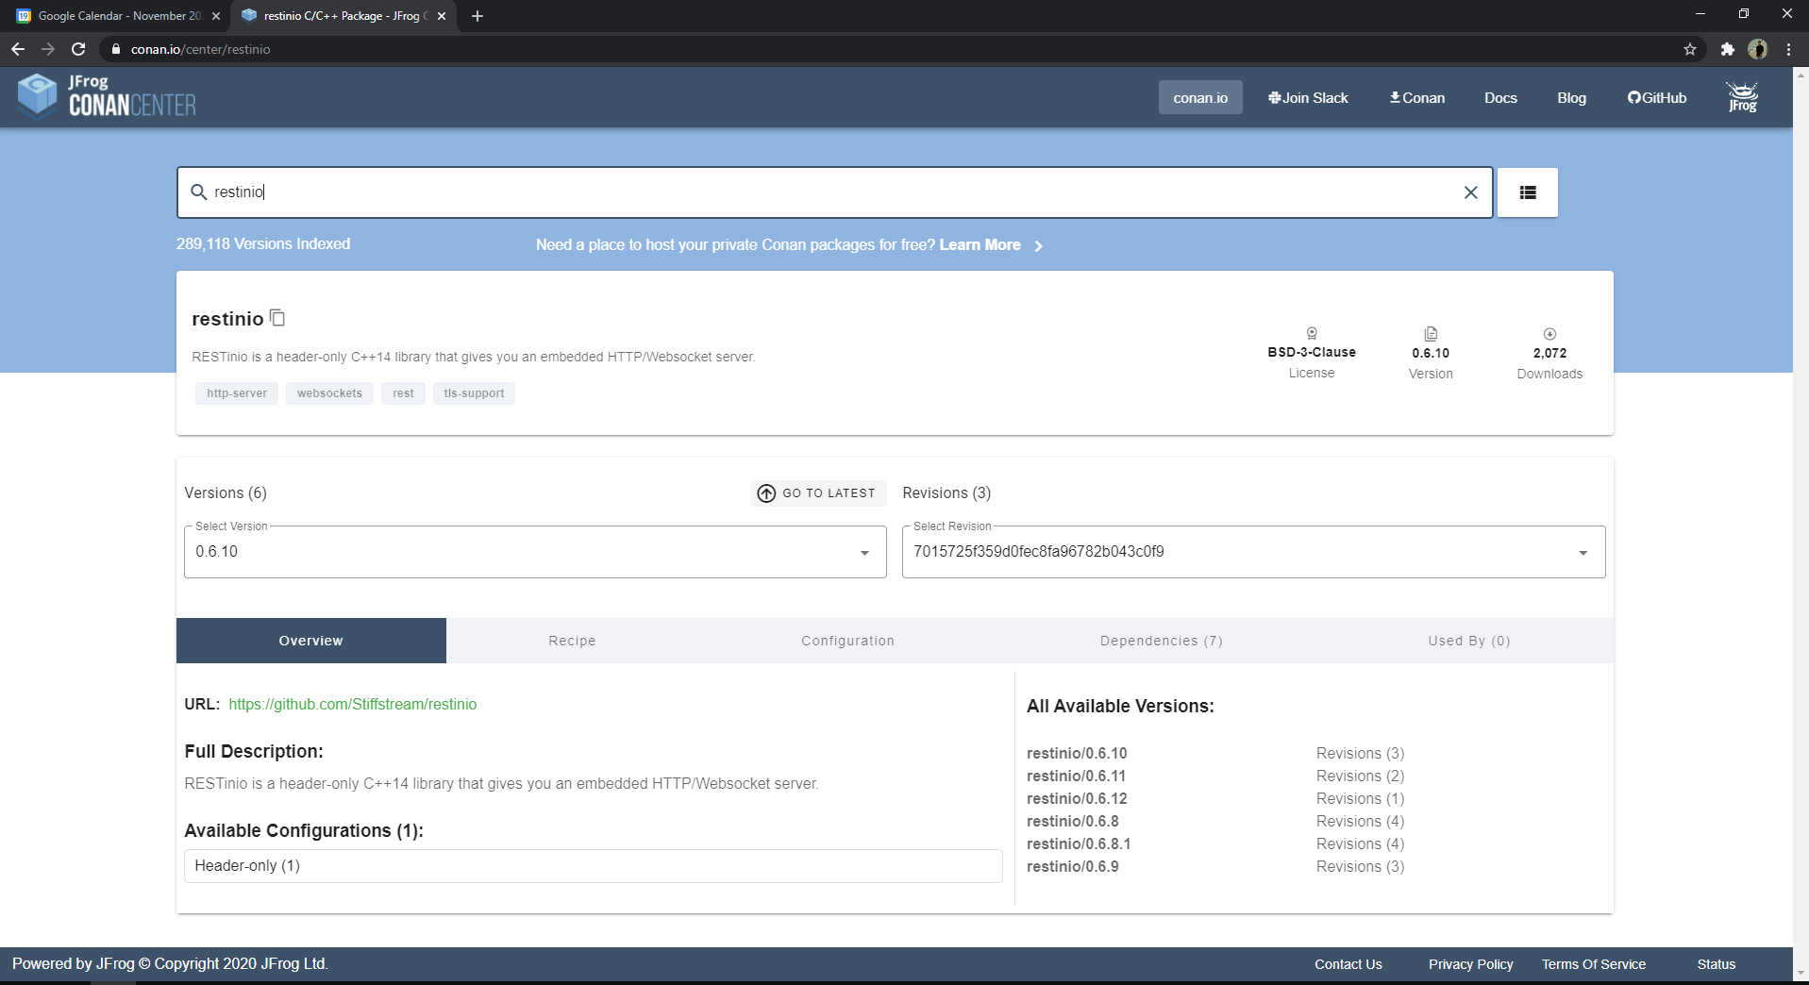The width and height of the screenshot is (1809, 985).
Task: Click the tls-support tag
Action: click(474, 392)
